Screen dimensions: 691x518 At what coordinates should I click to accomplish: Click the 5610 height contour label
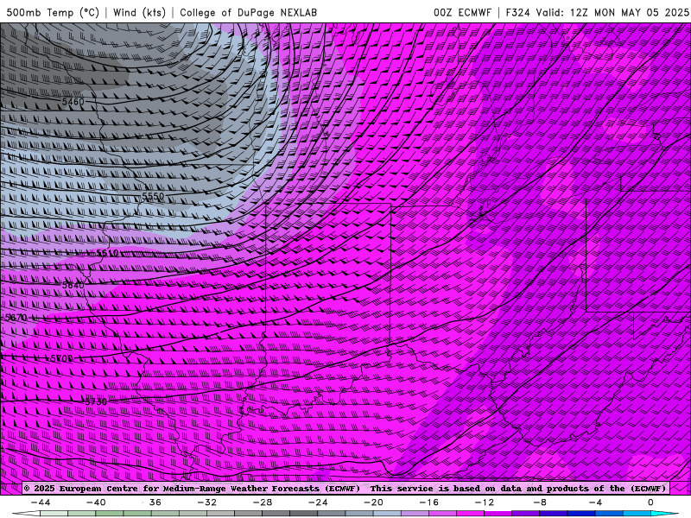pos(107,253)
